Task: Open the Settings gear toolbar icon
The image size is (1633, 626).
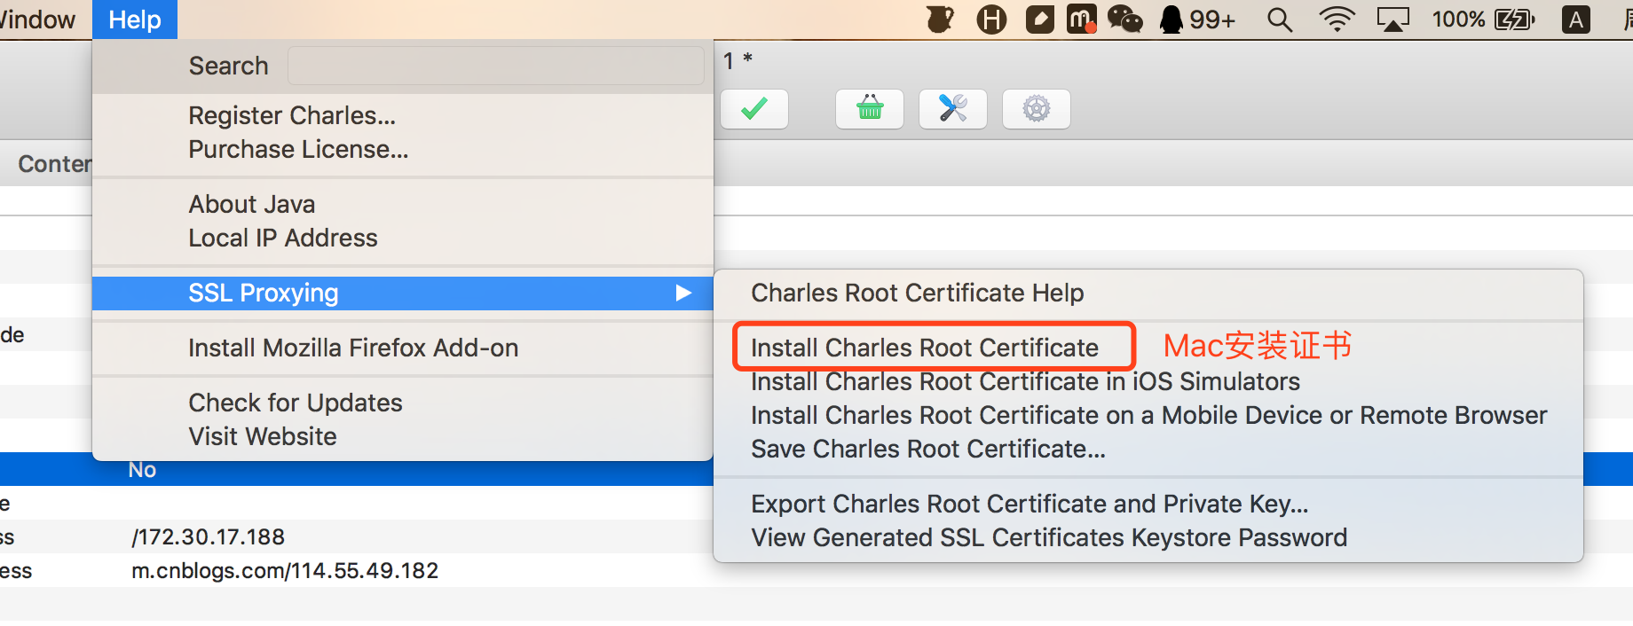Action: (1037, 109)
